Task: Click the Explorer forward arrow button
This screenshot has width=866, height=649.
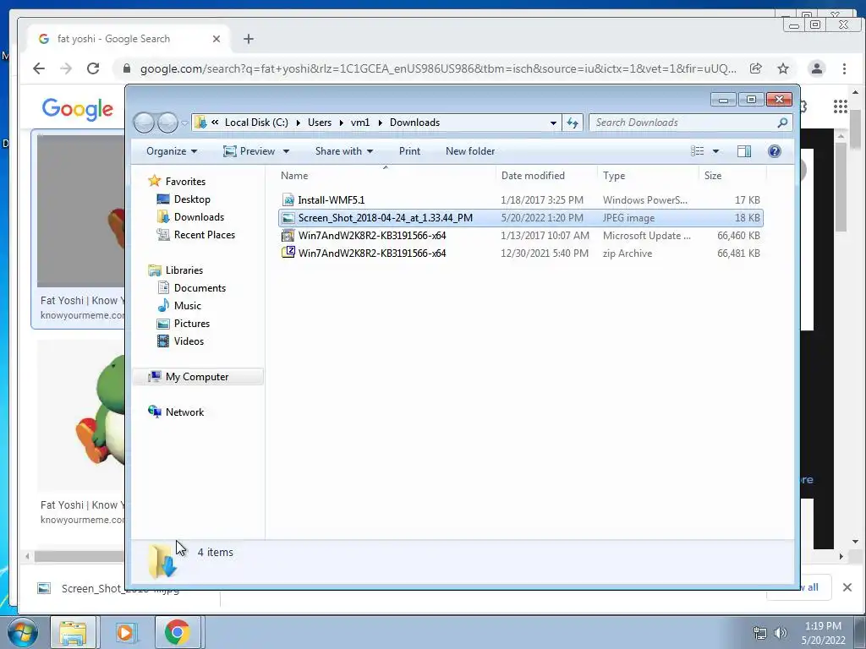Action: click(x=167, y=123)
